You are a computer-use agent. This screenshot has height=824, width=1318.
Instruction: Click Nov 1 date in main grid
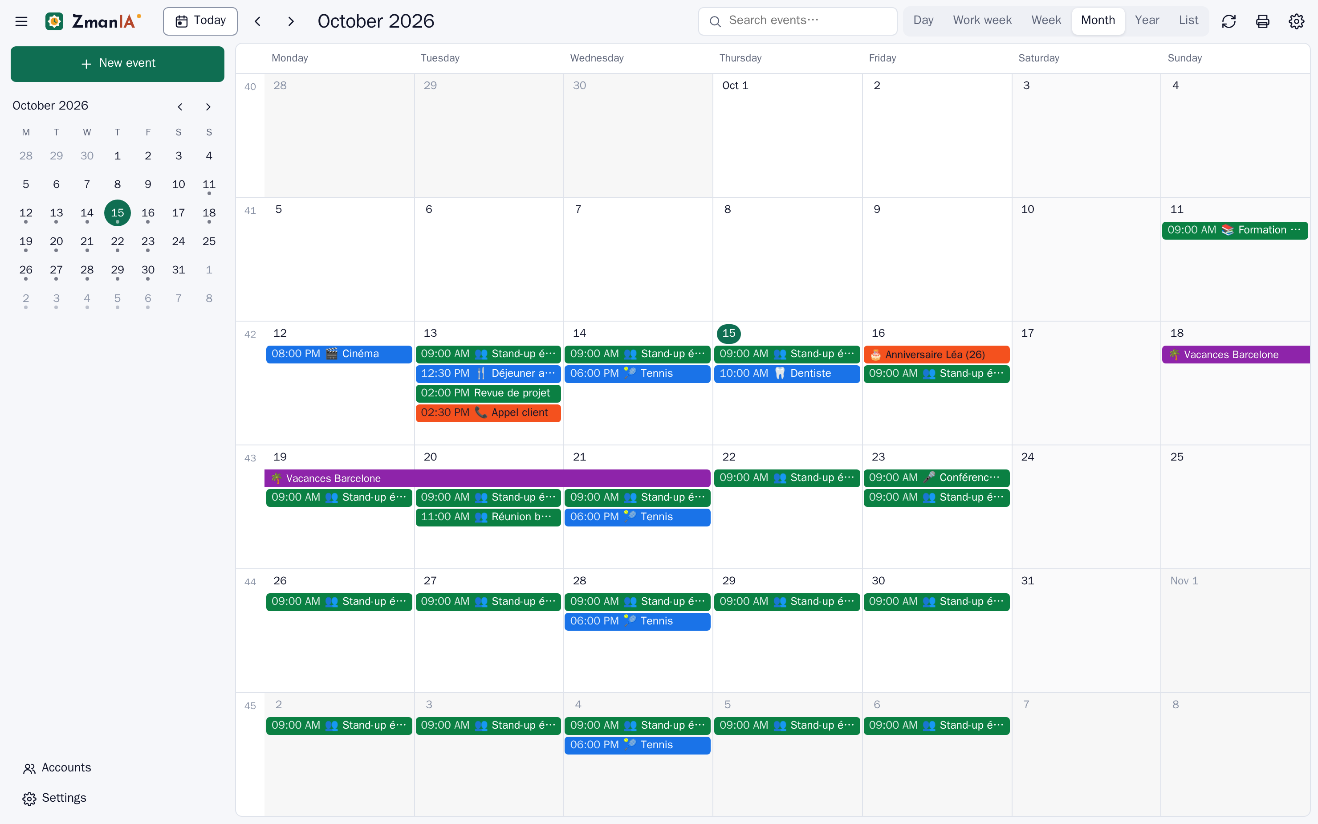pos(1184,581)
